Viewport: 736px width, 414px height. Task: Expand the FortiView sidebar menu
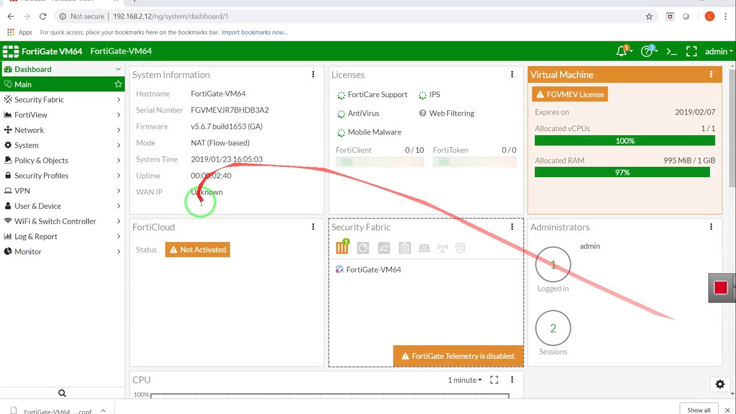pyautogui.click(x=62, y=115)
